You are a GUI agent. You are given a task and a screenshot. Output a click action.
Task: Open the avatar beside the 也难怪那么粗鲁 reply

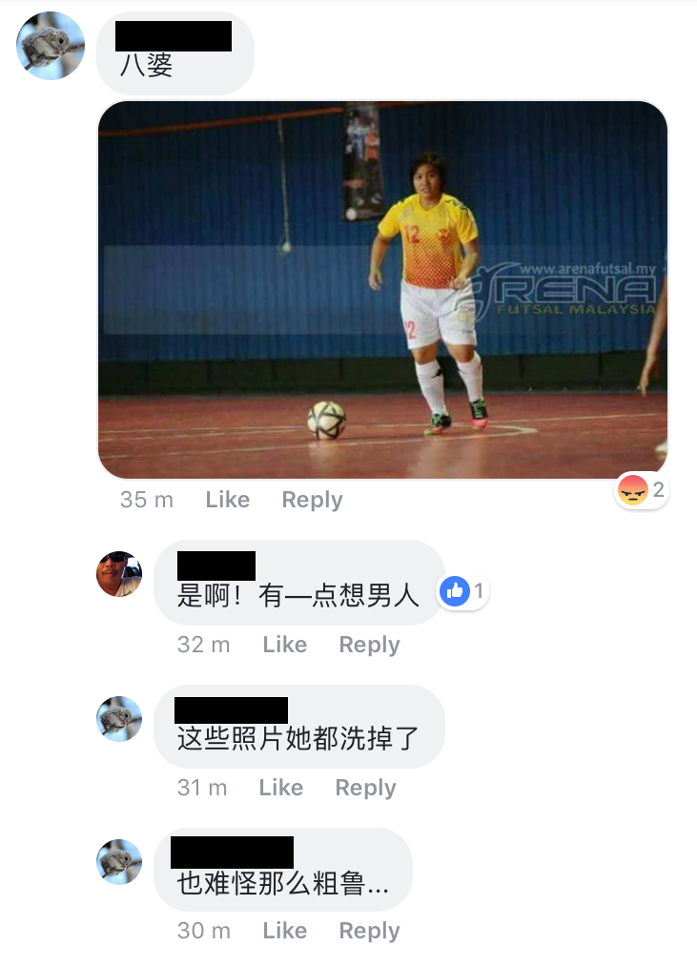pos(119,862)
